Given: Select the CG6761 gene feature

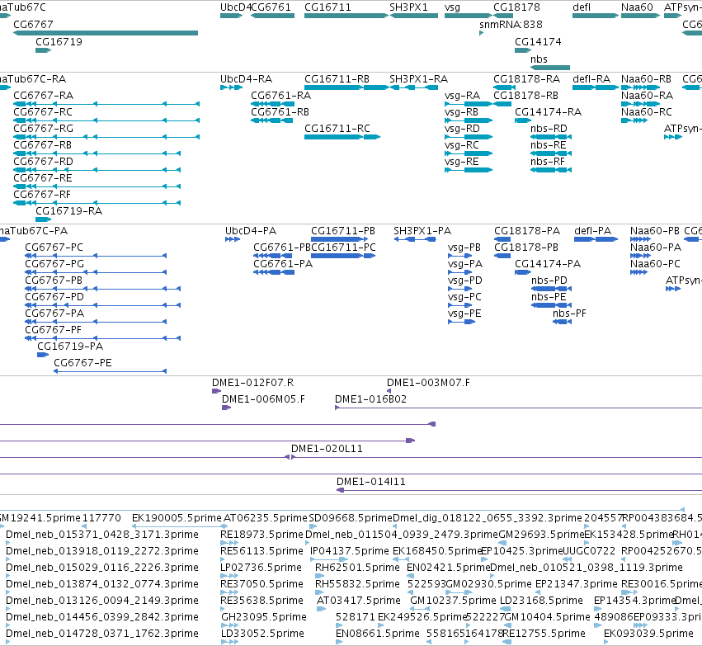Looking at the screenshot, I should point(272,16).
